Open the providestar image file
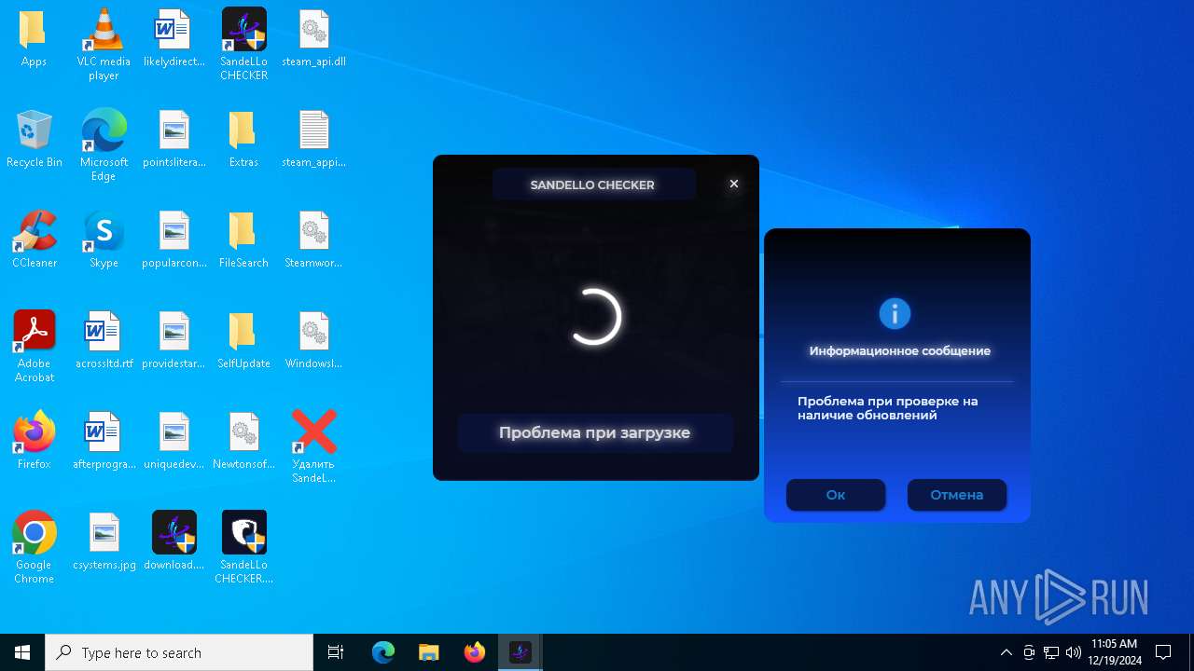The image size is (1194, 671). pos(174,340)
